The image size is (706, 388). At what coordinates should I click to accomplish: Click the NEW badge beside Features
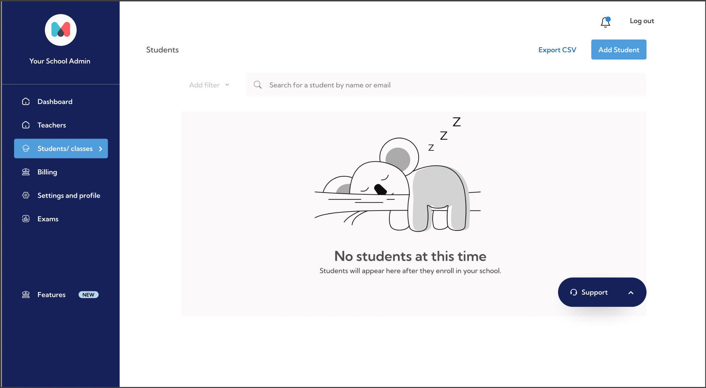tap(89, 295)
